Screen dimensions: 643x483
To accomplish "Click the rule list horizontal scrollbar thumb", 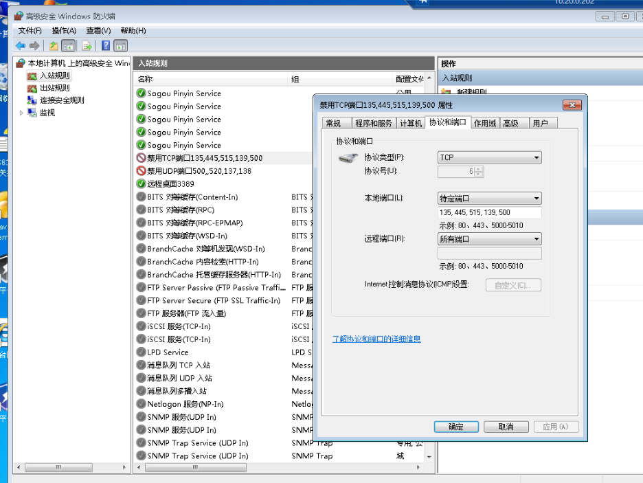I will click(x=196, y=467).
